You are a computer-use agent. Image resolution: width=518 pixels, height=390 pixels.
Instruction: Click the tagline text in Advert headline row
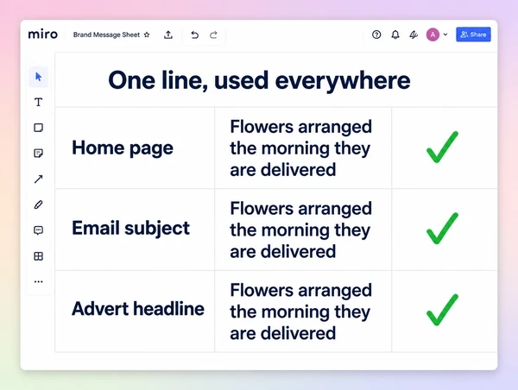pos(301,311)
